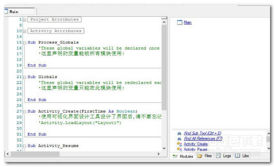Click the icon next to Activity_Create
This screenshot has height=167, width=275.
(x=179, y=144)
